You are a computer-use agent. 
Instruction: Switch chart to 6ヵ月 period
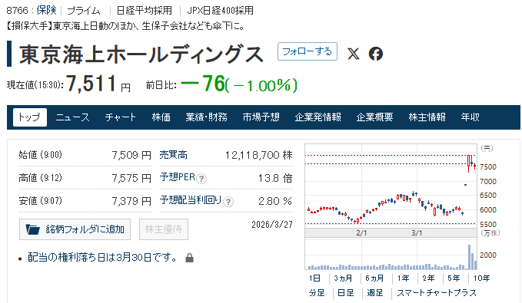tap(374, 278)
